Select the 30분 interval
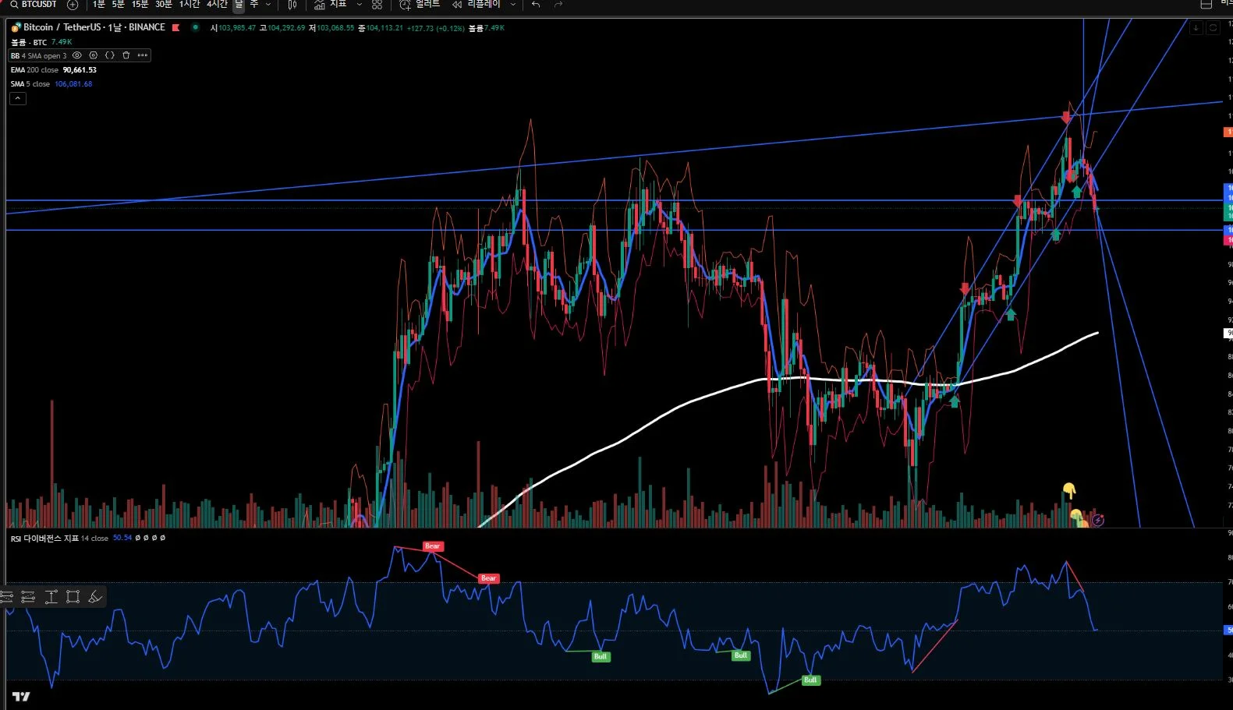1233x710 pixels. click(164, 5)
